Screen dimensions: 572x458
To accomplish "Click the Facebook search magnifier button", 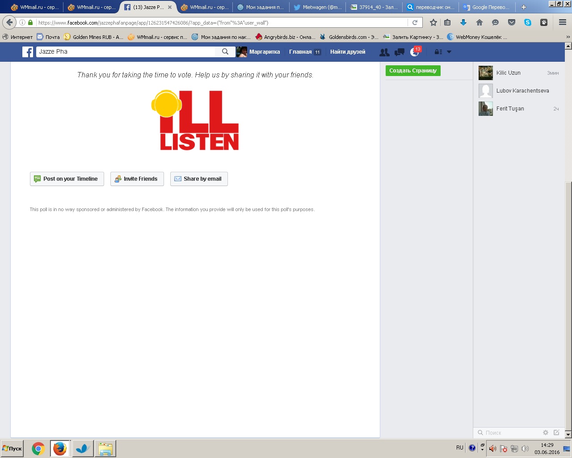I will click(225, 52).
